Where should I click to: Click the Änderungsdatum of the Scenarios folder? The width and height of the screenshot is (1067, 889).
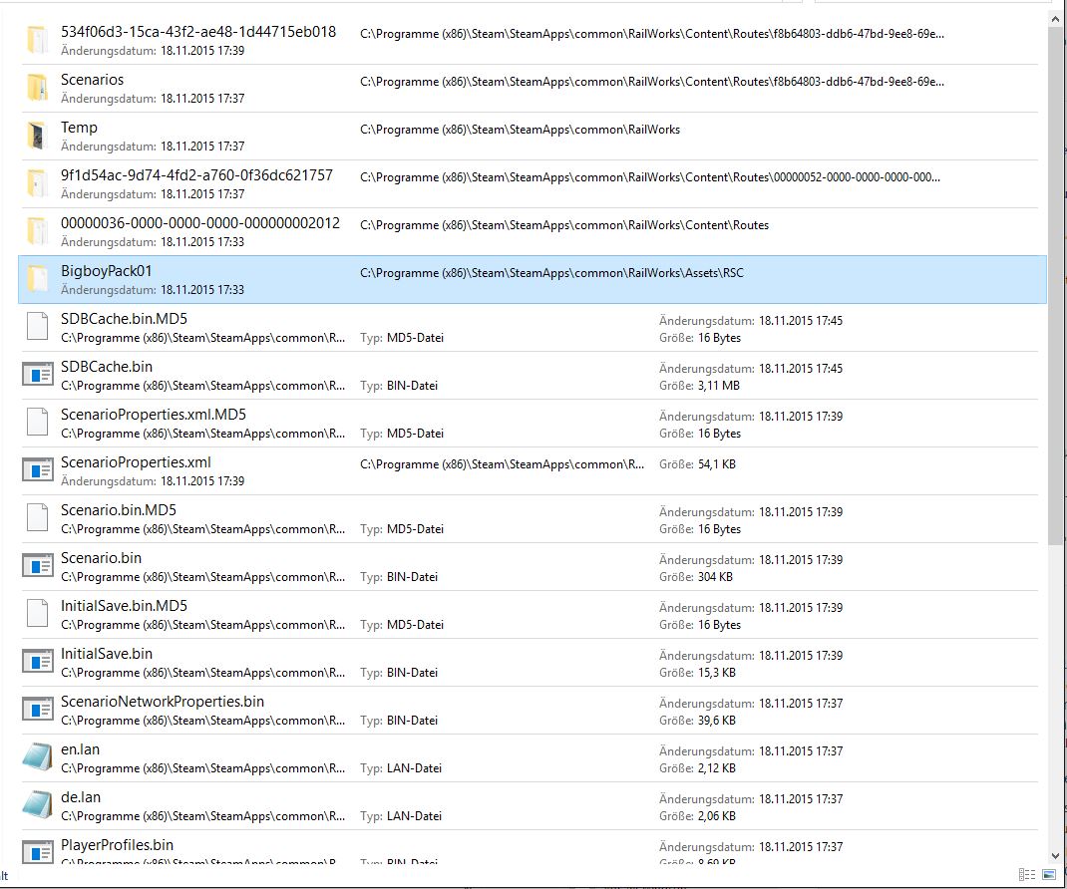[153, 99]
